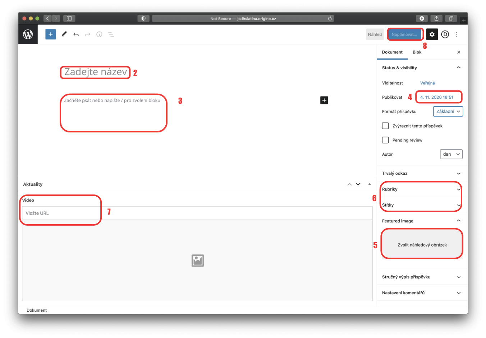Undo the last change with the undo arrow
The width and height of the screenshot is (486, 338).
[x=76, y=34]
